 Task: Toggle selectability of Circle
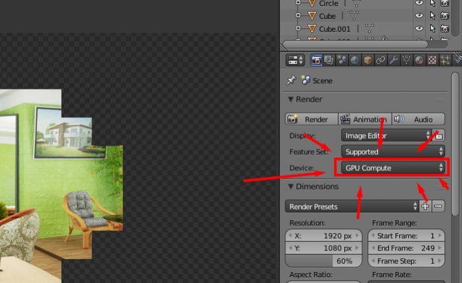pyautogui.click(x=432, y=3)
